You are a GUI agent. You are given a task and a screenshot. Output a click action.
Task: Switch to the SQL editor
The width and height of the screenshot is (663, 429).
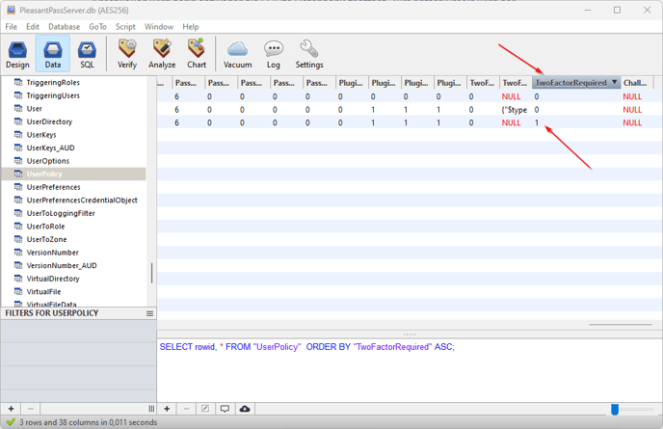[87, 54]
